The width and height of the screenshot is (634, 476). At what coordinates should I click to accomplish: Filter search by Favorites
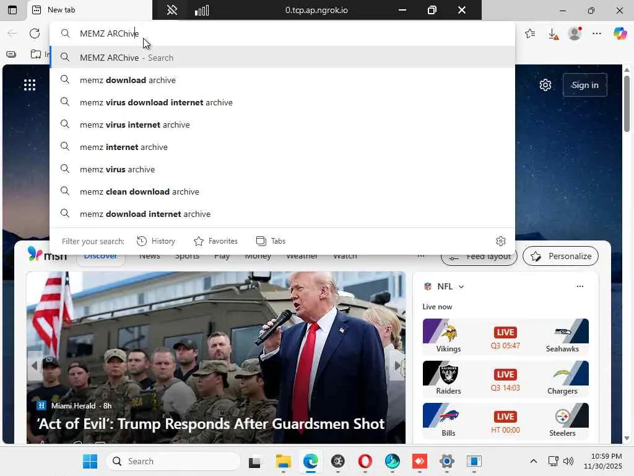[215, 241]
